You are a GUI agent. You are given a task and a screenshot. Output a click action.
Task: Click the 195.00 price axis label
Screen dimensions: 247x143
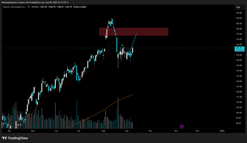pos(239,13)
